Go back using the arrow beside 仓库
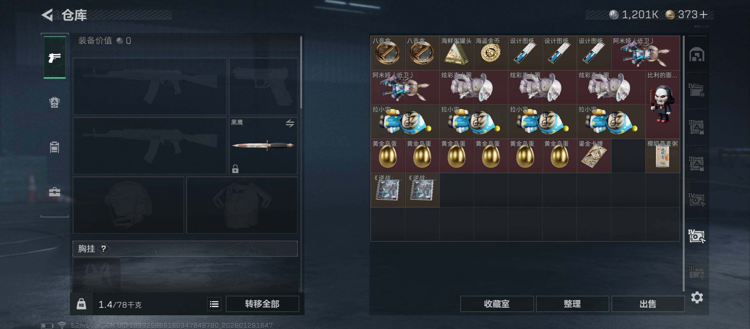 click(48, 15)
